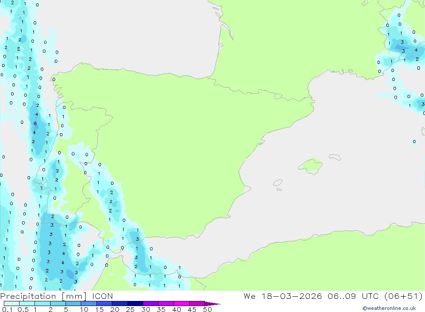This screenshot has width=425, height=312.
Task: Click the 15–20 mm blue legend swatch
Action: coord(105,303)
